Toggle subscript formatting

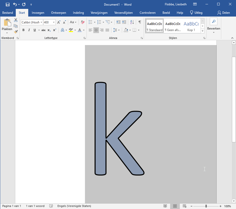pyautogui.click(x=49, y=30)
